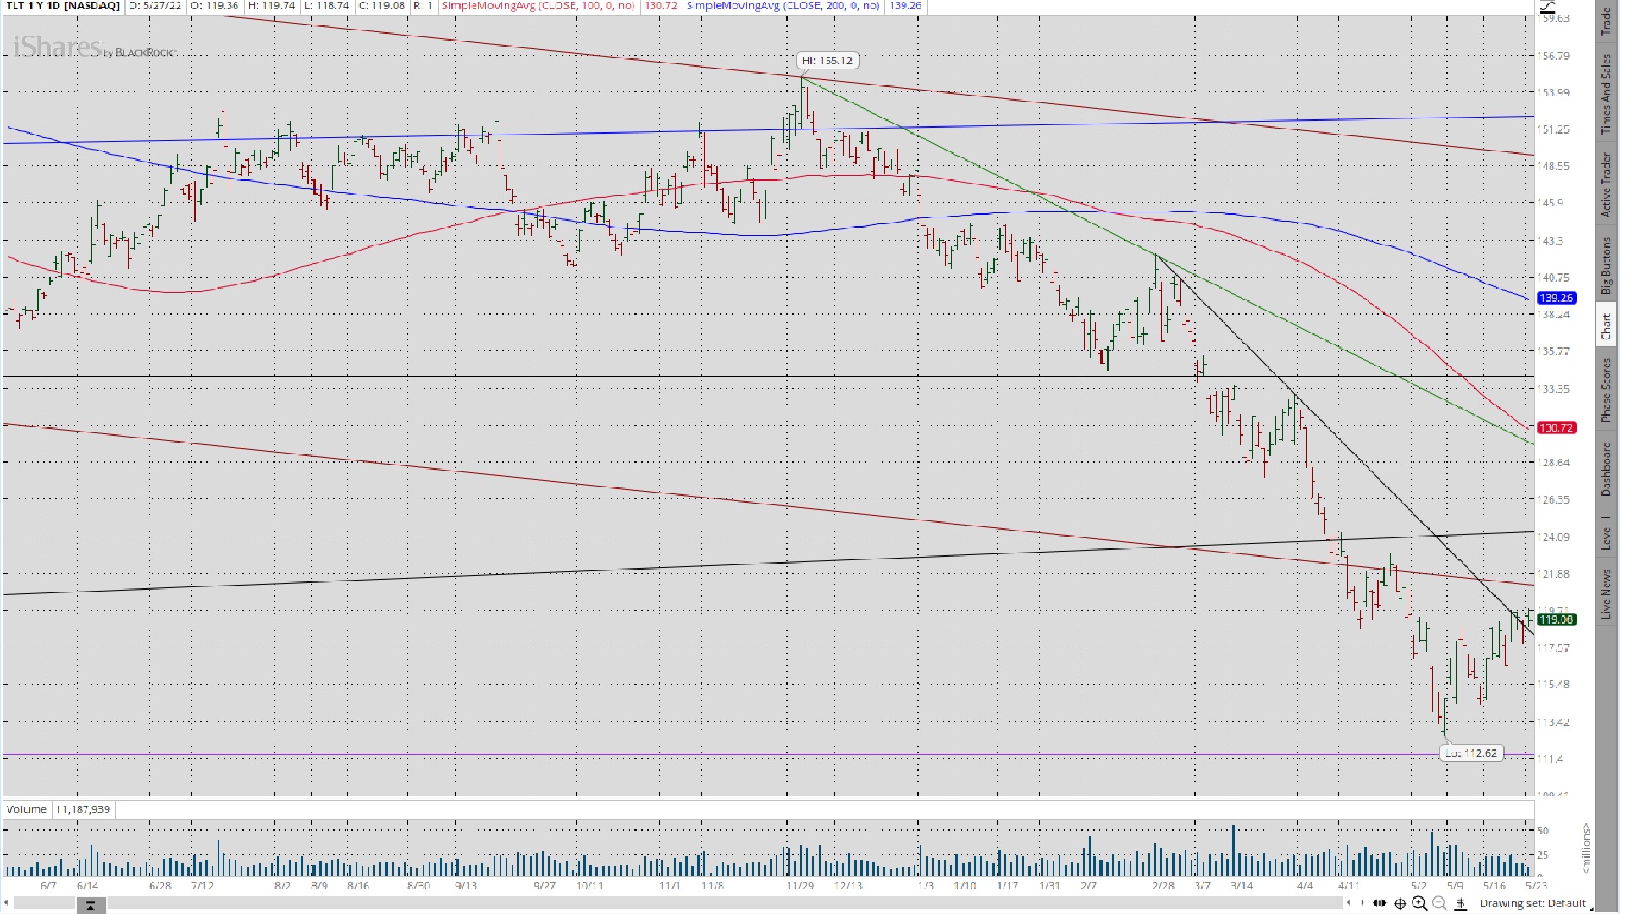Click the price scale curve icon at top right
The width and height of the screenshot is (1626, 914).
coord(1546,7)
